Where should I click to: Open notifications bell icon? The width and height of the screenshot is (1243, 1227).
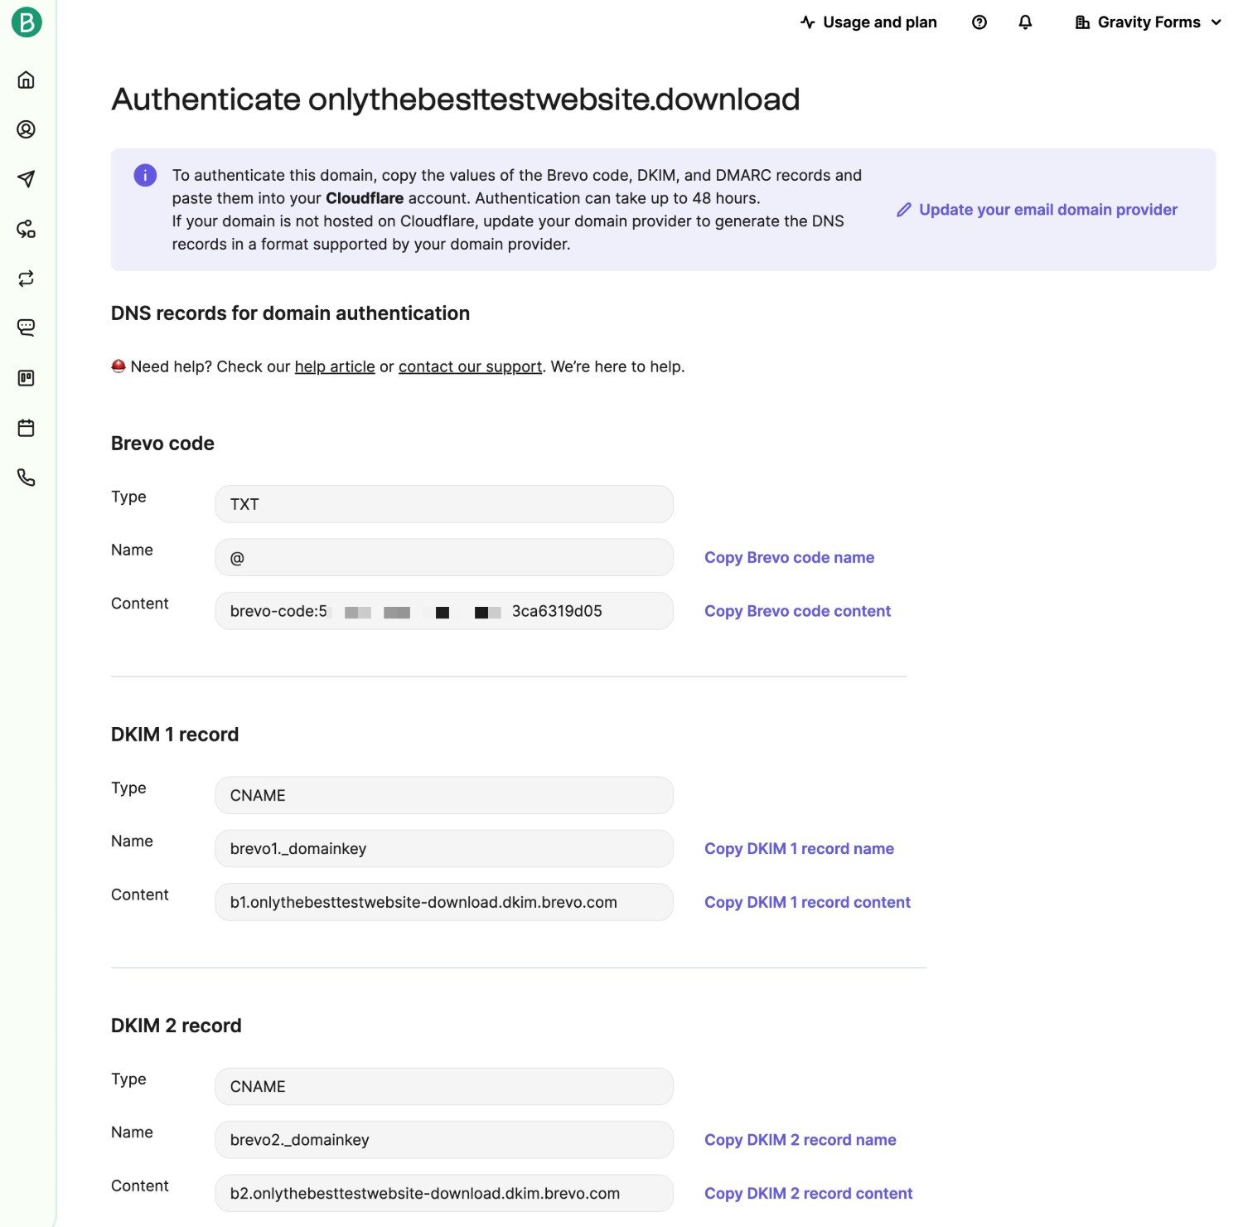point(1025,22)
